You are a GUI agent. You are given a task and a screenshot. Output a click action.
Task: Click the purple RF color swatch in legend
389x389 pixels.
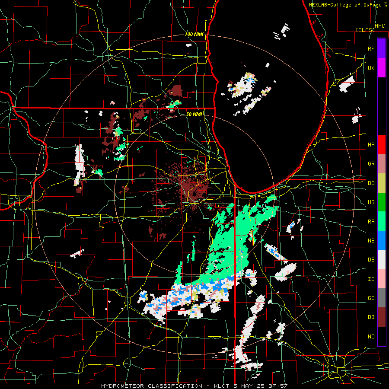click(x=382, y=48)
